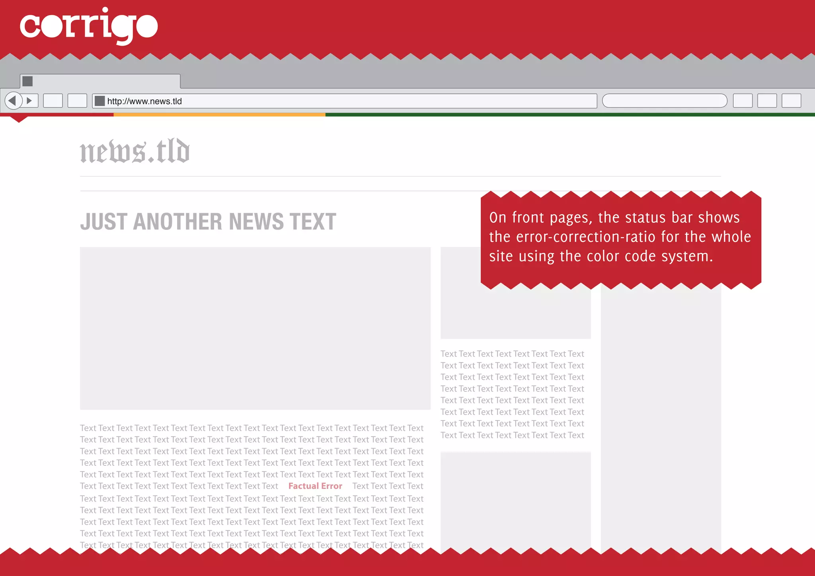Image resolution: width=815 pixels, height=576 pixels.
Task: Click the browser back arrow button
Action: [x=13, y=101]
